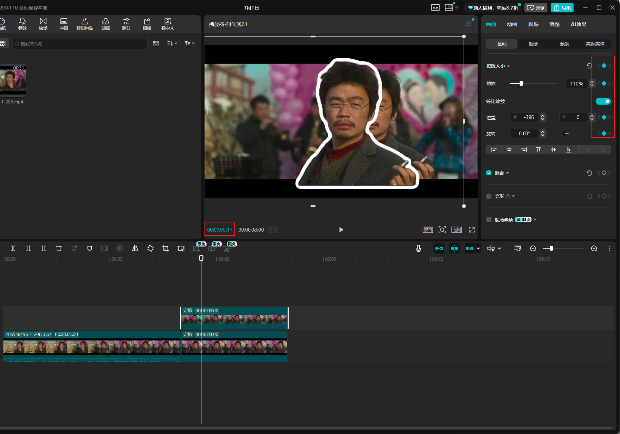Click the marker shield icon in timeline toolbar
Screen dimensions: 620x434
point(90,249)
